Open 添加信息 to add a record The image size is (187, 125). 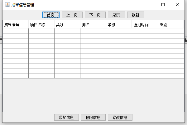tap(66, 117)
